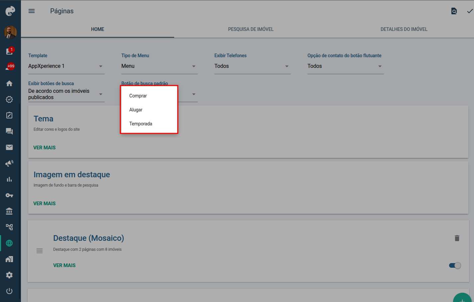
Task: Click the Páginas page title
Action: 62,11
